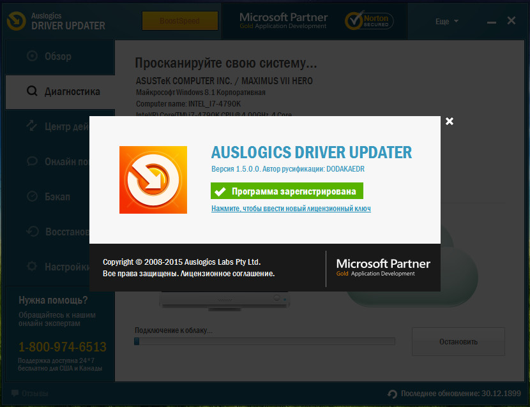The width and height of the screenshot is (530, 407).
Task: Click the Norton Secured badge
Action: (369, 21)
